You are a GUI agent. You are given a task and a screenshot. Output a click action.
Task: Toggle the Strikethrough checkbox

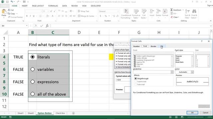[135, 79]
